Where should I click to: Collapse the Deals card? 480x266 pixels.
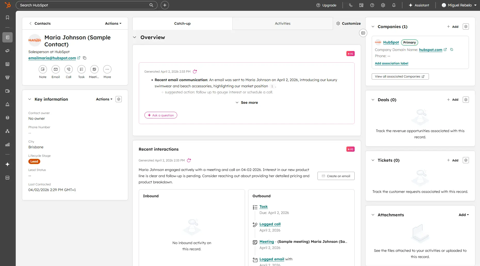373,100
